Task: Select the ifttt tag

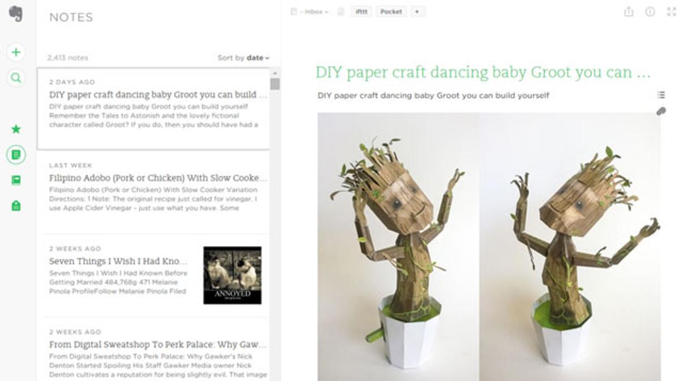Action: [362, 11]
